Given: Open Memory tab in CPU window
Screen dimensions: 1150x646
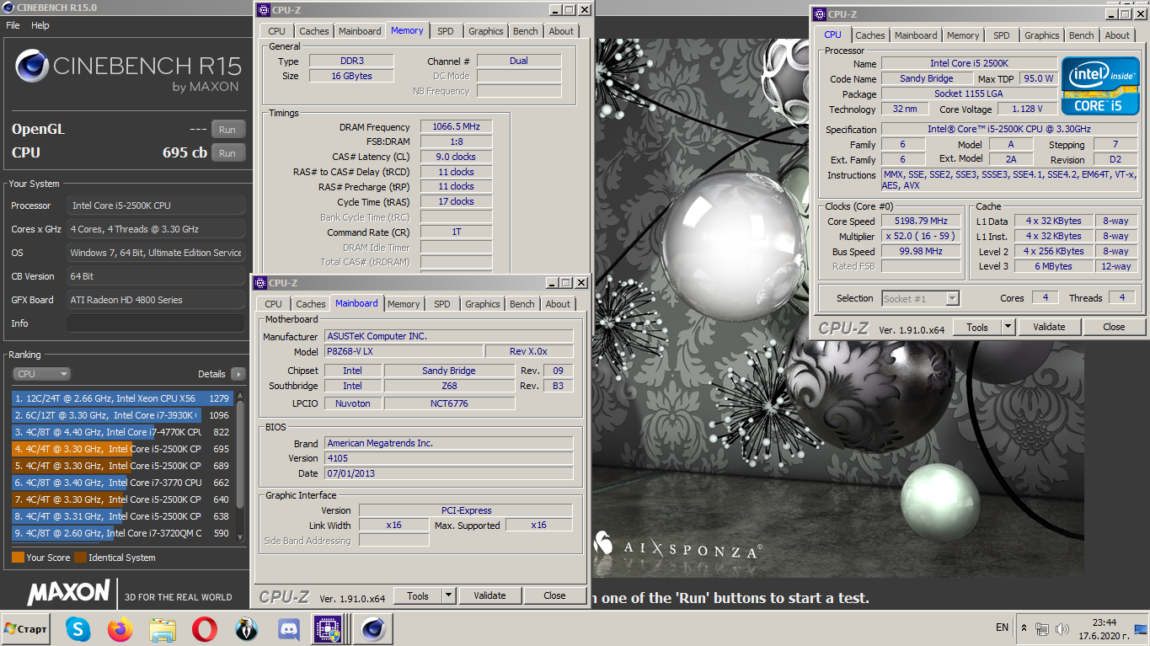Looking at the screenshot, I should tap(963, 35).
